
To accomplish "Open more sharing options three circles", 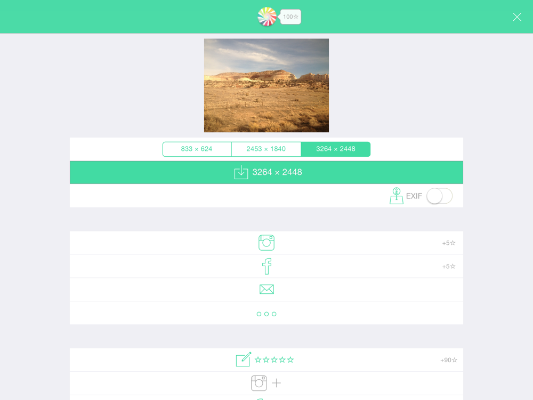I will [x=266, y=314].
